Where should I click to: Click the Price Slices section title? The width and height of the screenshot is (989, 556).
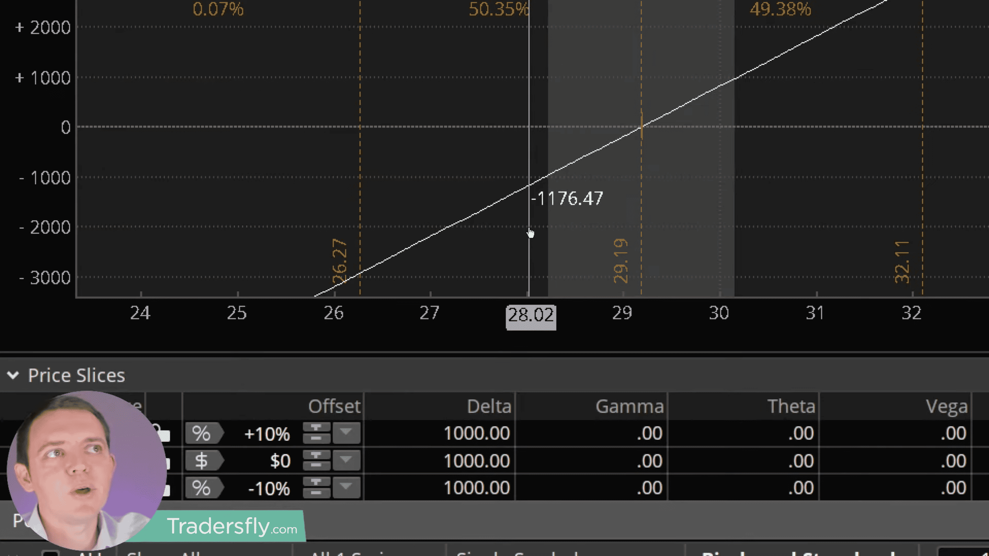click(x=76, y=375)
